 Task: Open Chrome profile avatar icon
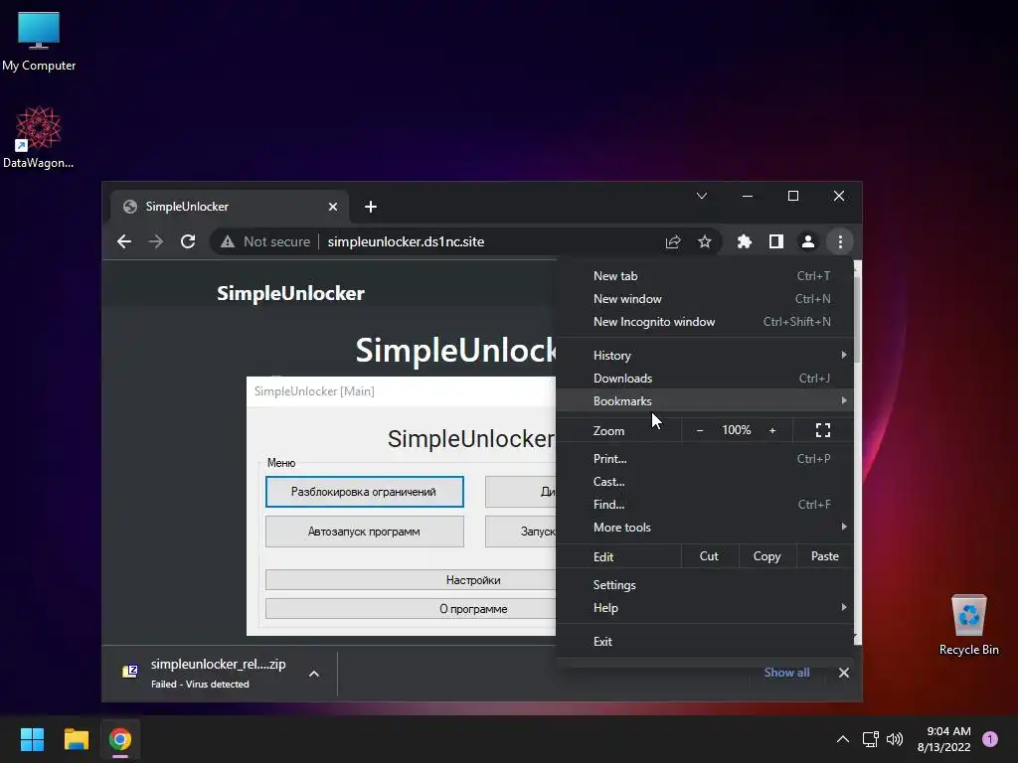pos(807,242)
